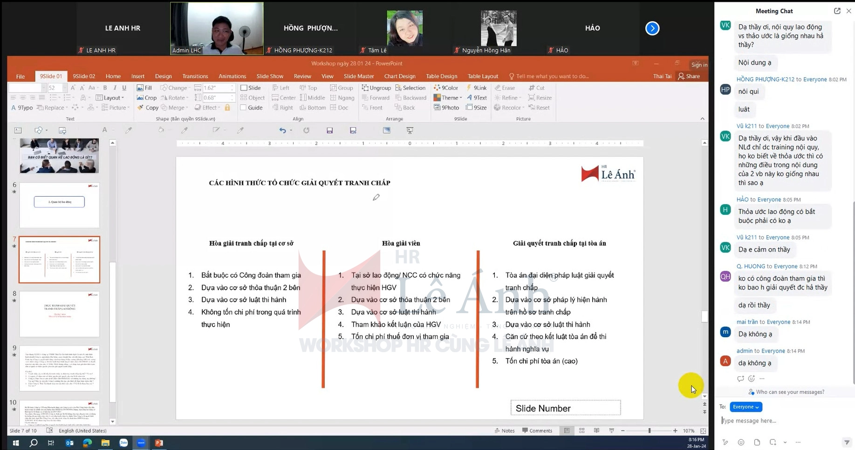
Task: Switch to Slide Sorter view
Action: click(581, 431)
